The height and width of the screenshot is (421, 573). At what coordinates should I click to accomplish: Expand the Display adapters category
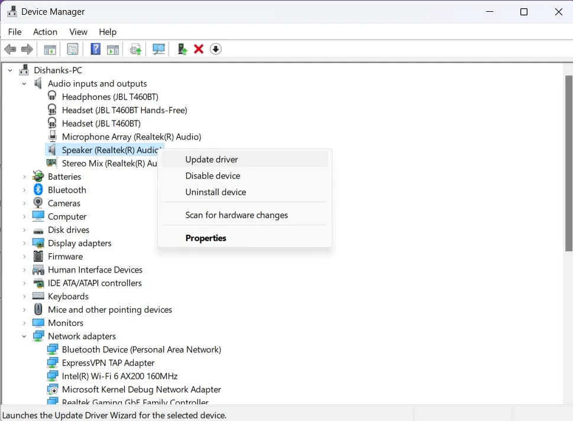pos(24,244)
